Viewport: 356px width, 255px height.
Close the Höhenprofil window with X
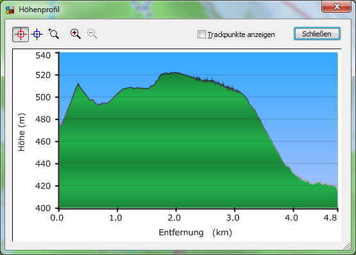tap(337, 6)
